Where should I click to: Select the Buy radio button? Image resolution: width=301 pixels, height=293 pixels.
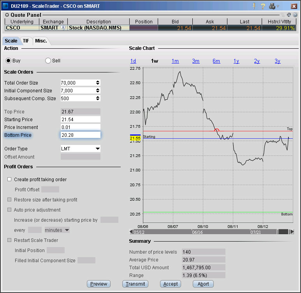(x=8, y=61)
